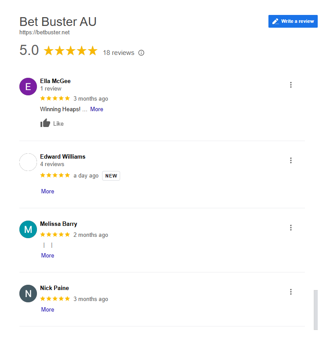The width and height of the screenshot is (334, 341).
Task: Like Ella McGee's review with thumbs-up
Action: [x=52, y=123]
